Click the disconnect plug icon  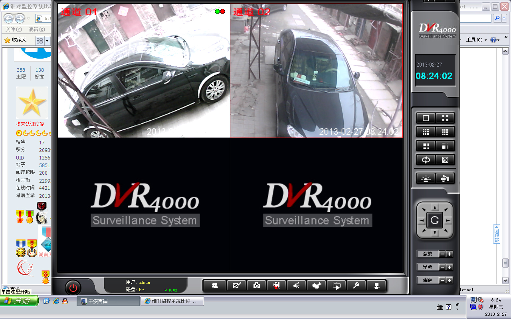[276, 286]
